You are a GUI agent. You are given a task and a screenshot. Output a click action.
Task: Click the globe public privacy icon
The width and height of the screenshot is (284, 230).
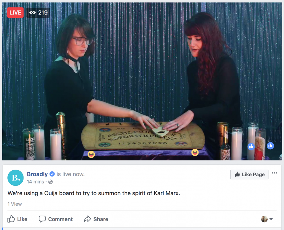point(50,182)
